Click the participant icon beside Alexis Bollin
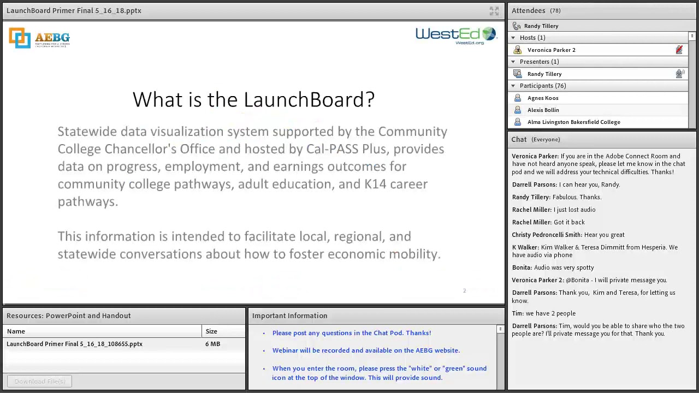 517,110
